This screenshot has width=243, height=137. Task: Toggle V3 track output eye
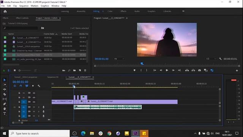[34, 93]
